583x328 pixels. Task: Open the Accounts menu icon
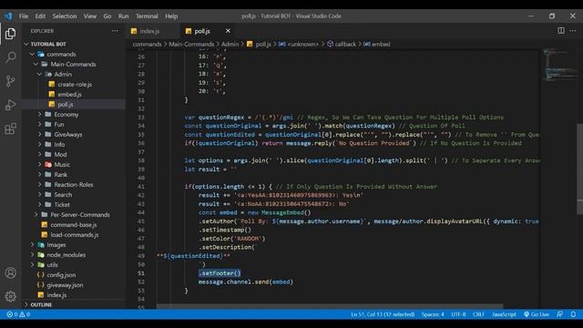10,273
